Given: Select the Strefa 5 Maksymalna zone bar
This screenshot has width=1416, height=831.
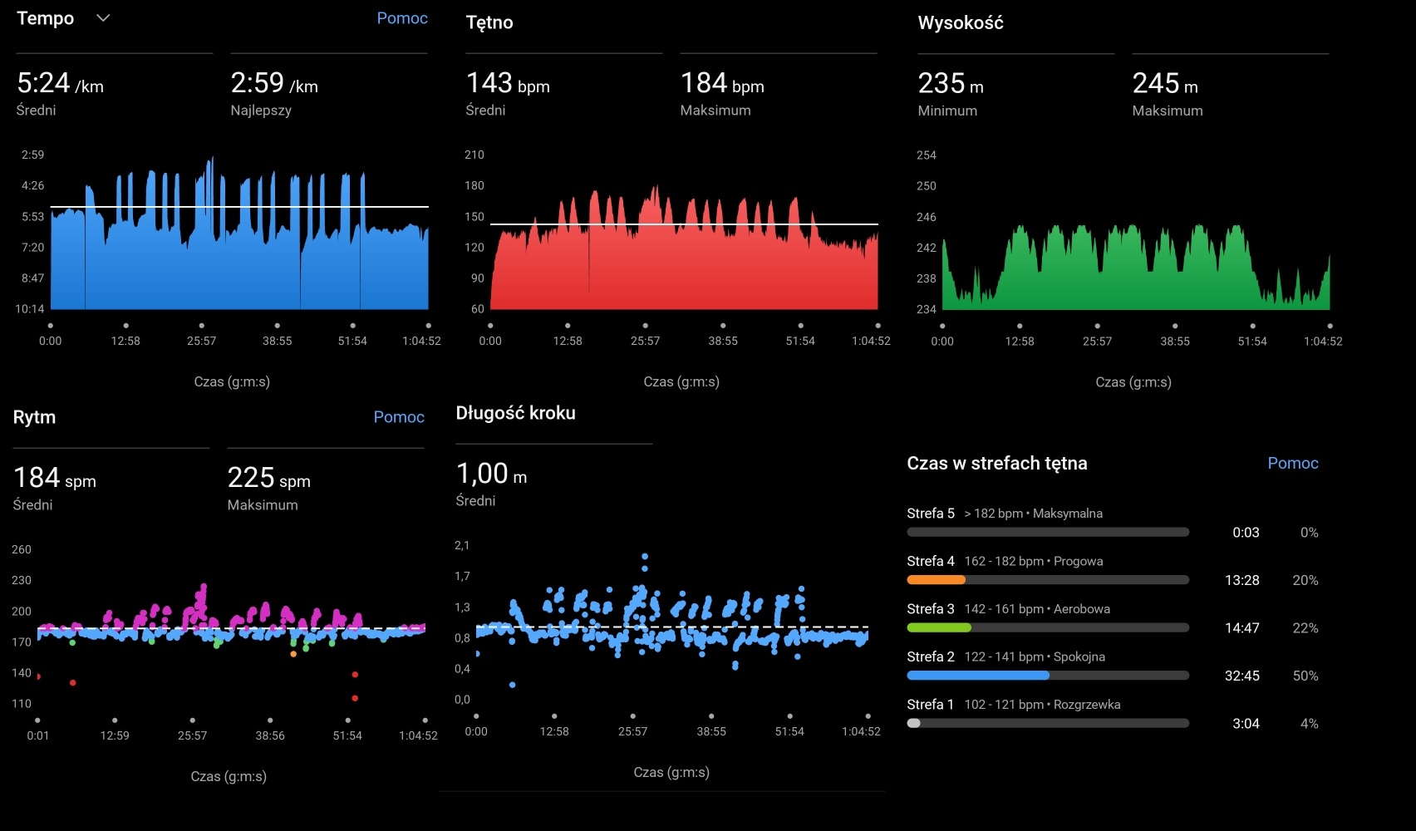Looking at the screenshot, I should coord(1048,532).
